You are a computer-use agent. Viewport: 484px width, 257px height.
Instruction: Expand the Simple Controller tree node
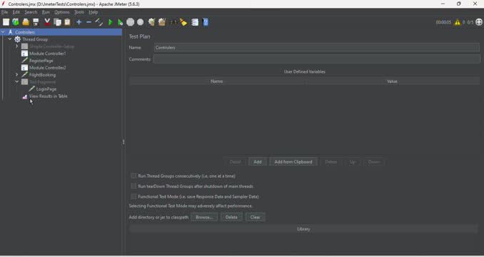(x=17, y=46)
